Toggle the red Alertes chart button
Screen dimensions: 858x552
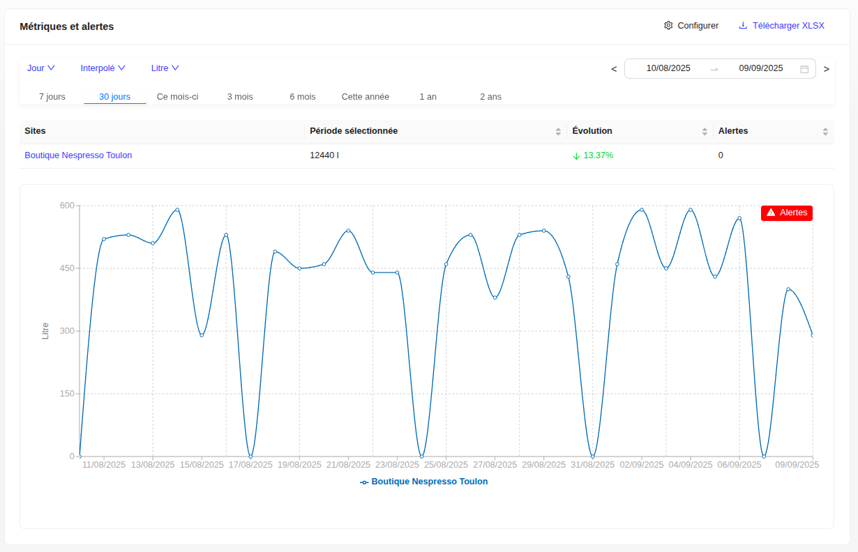click(x=786, y=213)
